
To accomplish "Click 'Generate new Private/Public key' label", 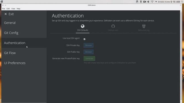I will click(x=66, y=58).
